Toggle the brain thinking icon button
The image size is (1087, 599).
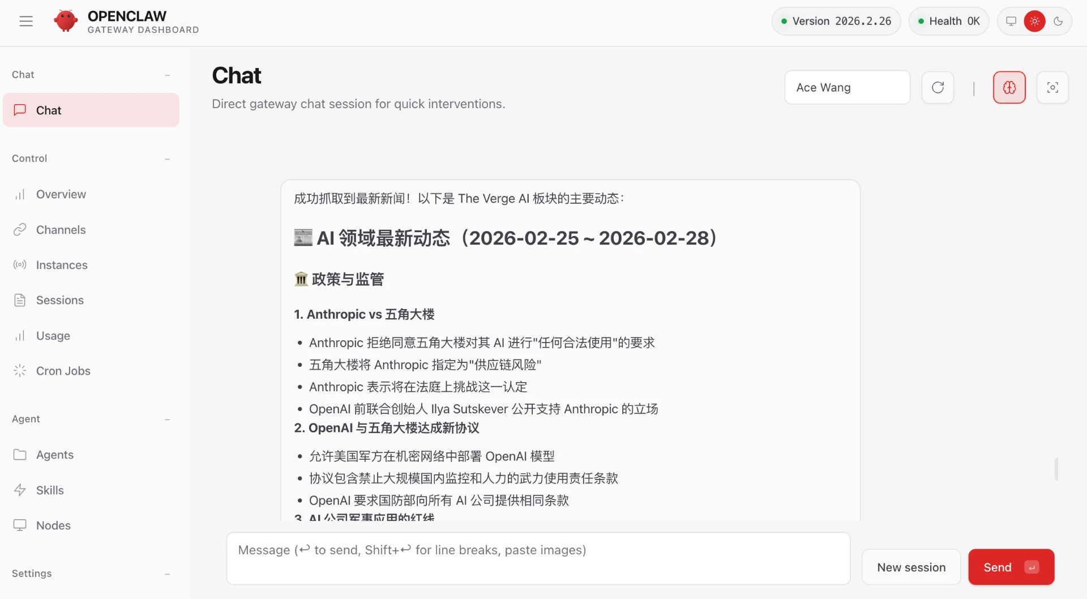pyautogui.click(x=1009, y=88)
